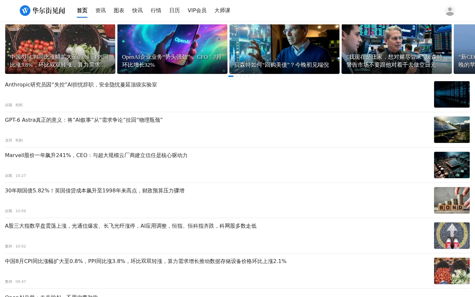Click author 赵颖 under the 30年期国债 article
The width and height of the screenshot is (475, 297).
tap(9, 211)
